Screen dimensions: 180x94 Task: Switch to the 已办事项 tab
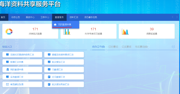113,47
